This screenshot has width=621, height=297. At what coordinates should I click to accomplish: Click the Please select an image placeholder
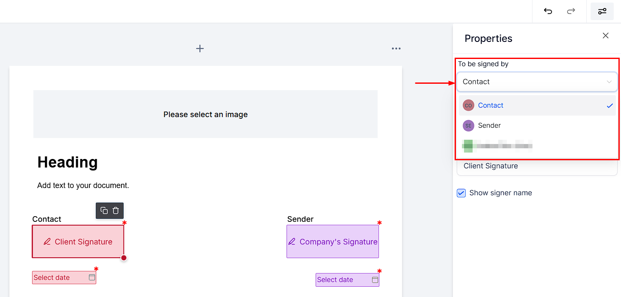[205, 114]
